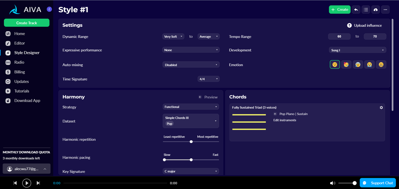Mute audio with the speaker icon

click(x=333, y=183)
